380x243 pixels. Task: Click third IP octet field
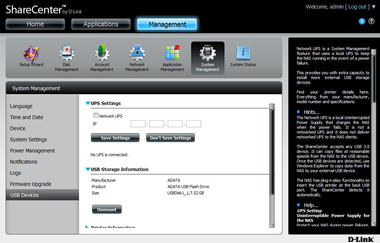175,124
